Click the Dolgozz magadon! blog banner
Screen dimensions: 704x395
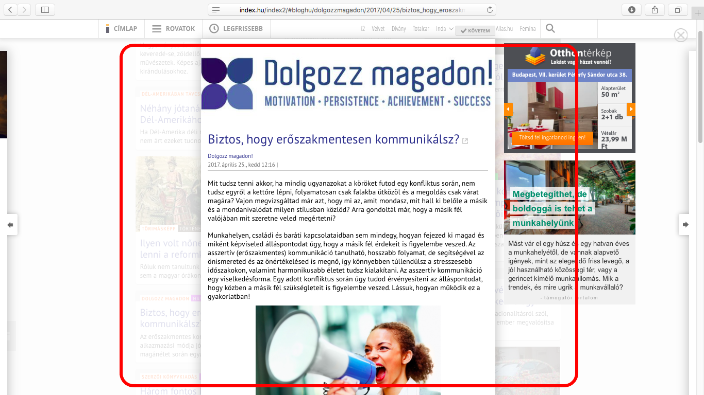[347, 83]
